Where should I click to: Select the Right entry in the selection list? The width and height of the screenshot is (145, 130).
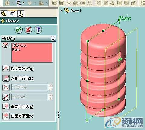[x=16, y=49]
